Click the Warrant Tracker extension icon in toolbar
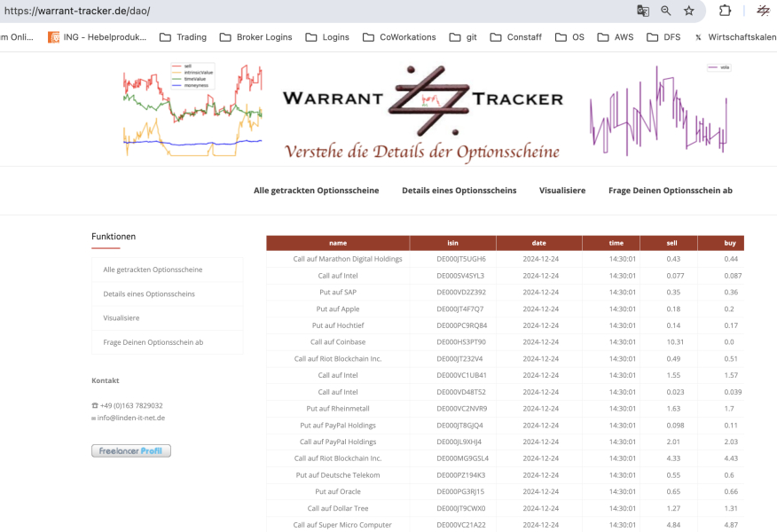This screenshot has width=777, height=532. [x=763, y=11]
